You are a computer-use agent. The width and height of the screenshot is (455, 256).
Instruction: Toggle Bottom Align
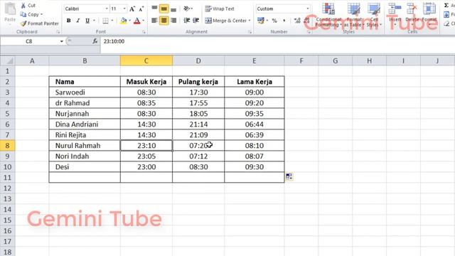[x=173, y=9]
